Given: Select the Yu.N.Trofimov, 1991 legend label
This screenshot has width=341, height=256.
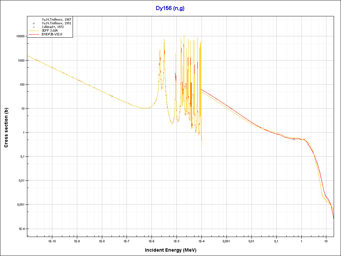Looking at the screenshot, I should 59,23.
